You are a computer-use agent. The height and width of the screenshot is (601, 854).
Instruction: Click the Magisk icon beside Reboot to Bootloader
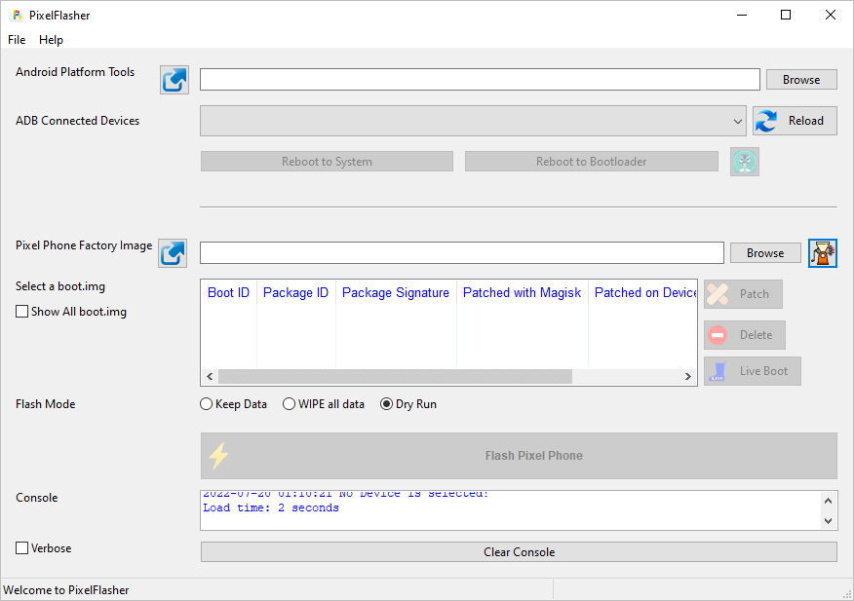click(x=745, y=162)
